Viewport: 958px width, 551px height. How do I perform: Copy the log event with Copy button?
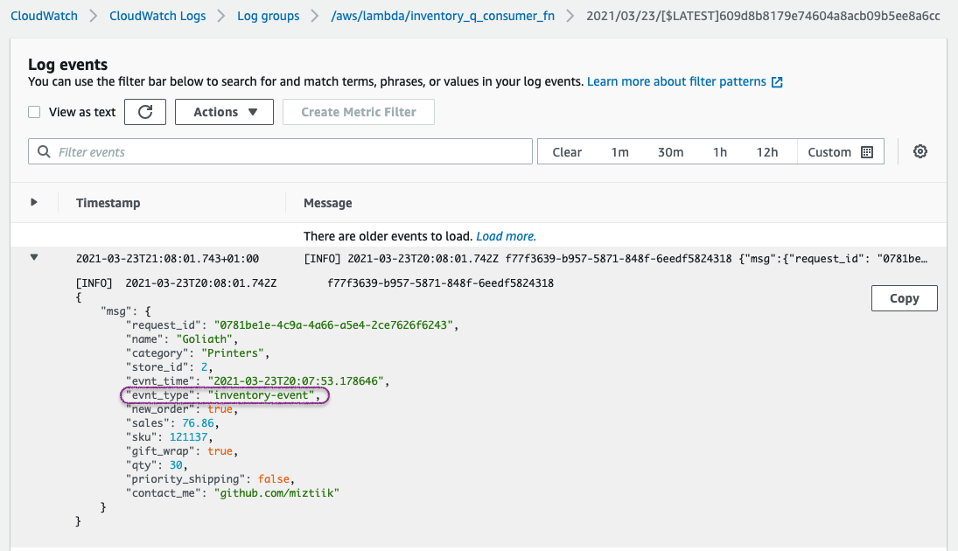click(905, 298)
